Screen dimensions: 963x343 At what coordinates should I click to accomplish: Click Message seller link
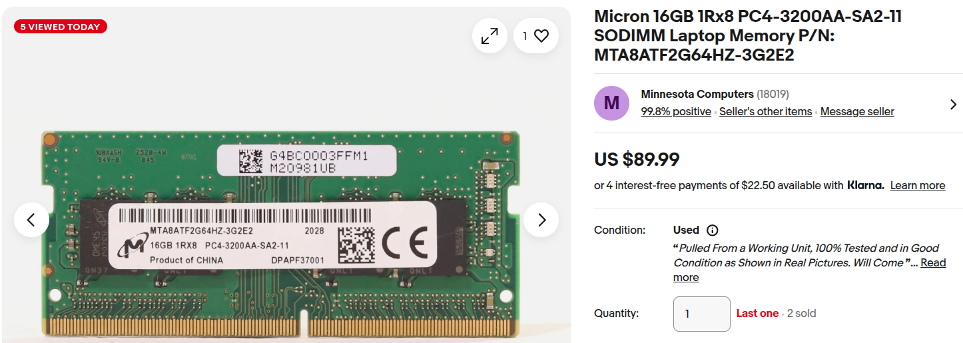pyautogui.click(x=856, y=112)
